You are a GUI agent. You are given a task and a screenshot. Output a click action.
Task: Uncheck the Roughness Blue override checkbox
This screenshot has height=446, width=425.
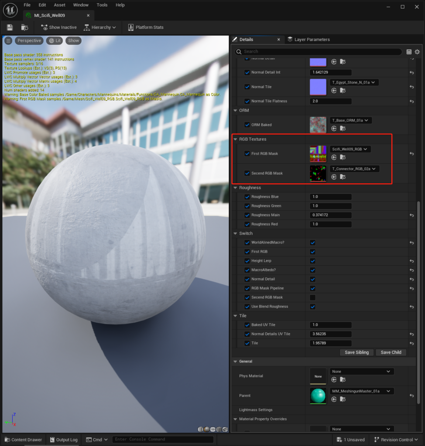pyautogui.click(x=247, y=197)
